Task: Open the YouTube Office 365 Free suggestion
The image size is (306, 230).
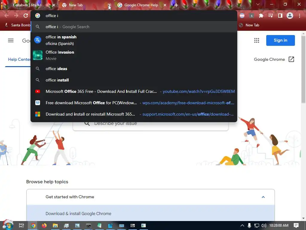Action: click(x=134, y=91)
